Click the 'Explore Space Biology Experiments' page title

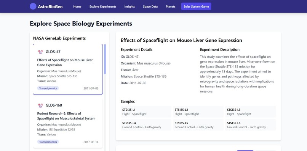pyautogui.click(x=81, y=24)
